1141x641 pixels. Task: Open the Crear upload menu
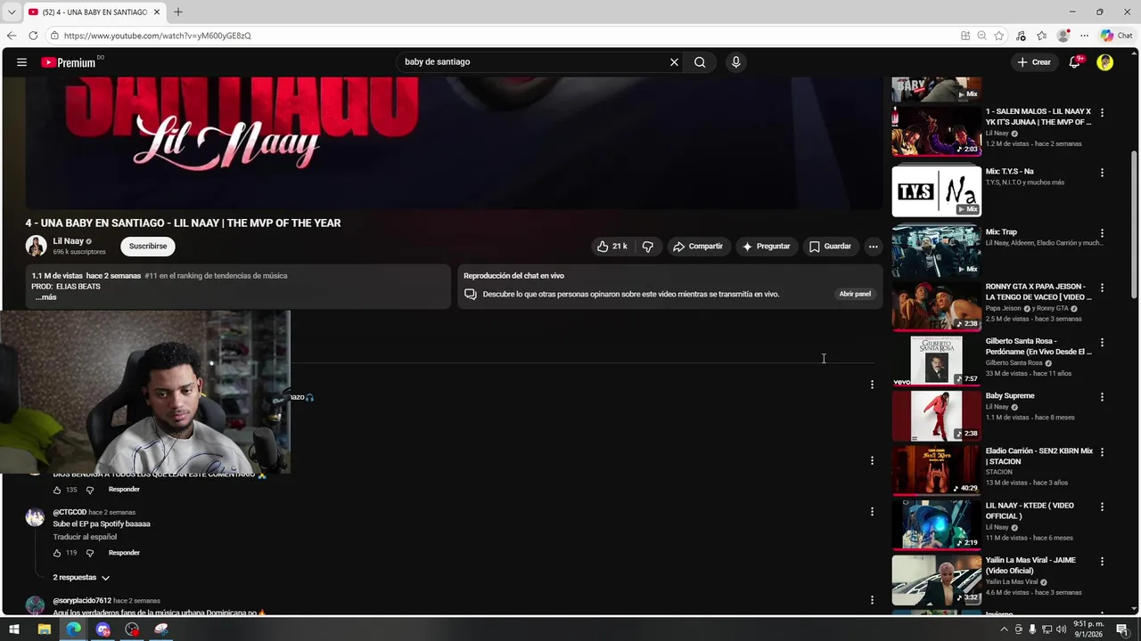[x=1034, y=62]
